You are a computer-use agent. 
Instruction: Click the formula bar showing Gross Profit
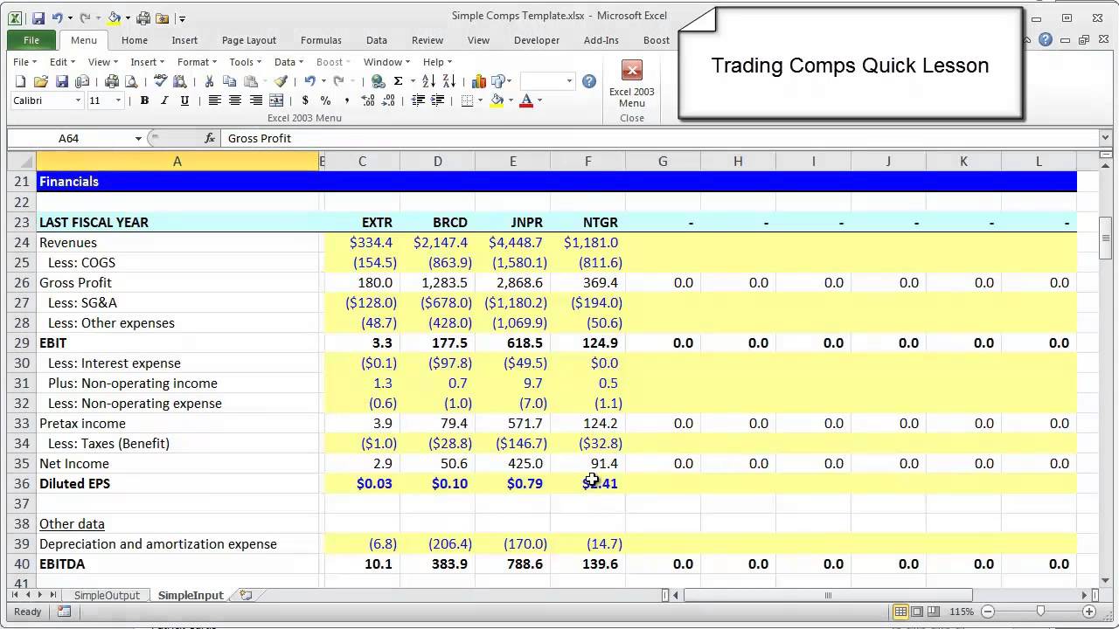[612, 138]
